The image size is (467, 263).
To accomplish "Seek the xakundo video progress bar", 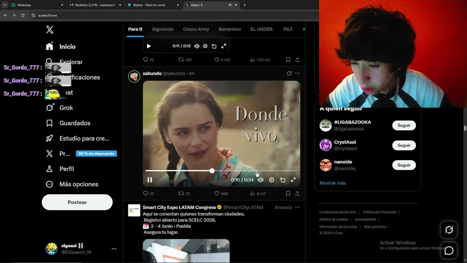I will 221,171.
